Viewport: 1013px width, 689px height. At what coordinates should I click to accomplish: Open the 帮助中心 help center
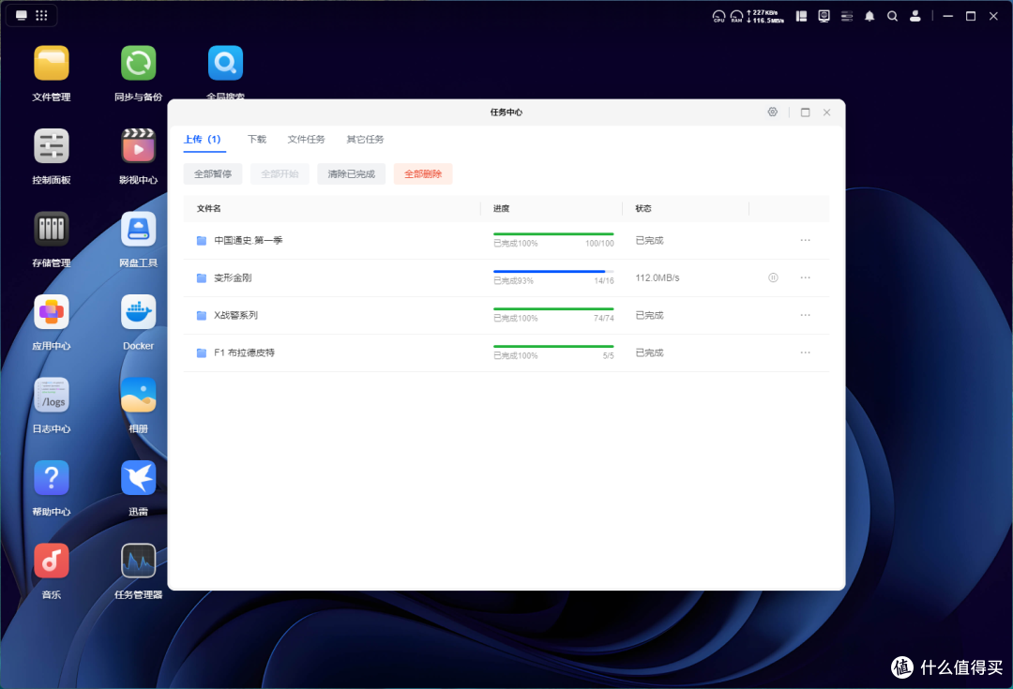[51, 478]
